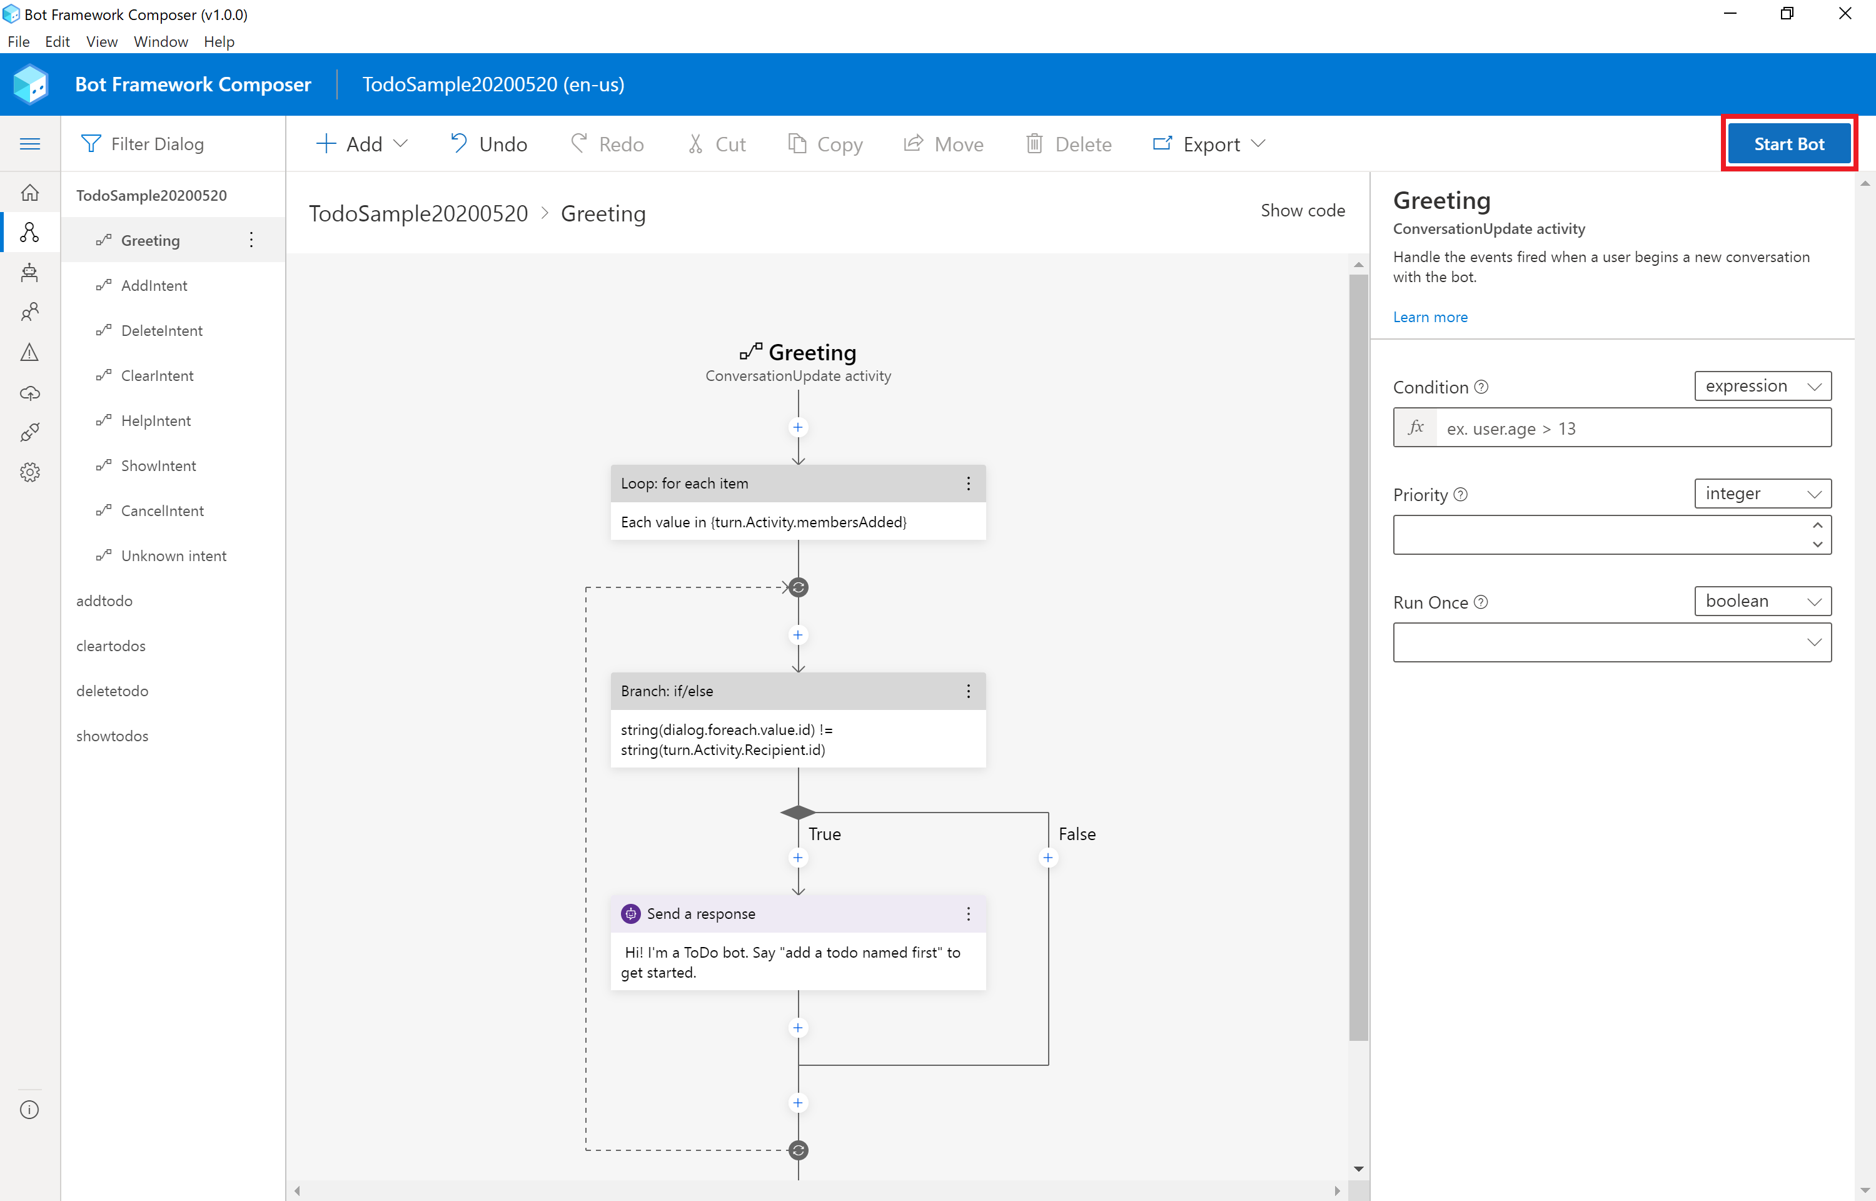The image size is (1876, 1201).
Task: Open Notifications warning triangle icon
Action: click(29, 353)
